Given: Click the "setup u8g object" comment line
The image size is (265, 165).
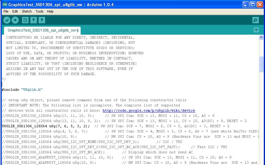Looking at the screenshot, I should coord(94,100).
